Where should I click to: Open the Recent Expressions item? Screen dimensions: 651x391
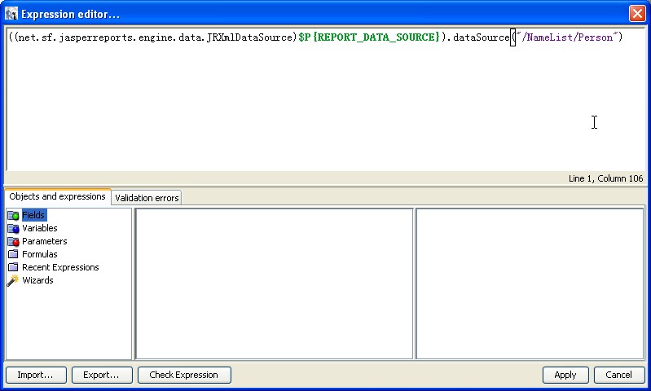click(x=60, y=267)
